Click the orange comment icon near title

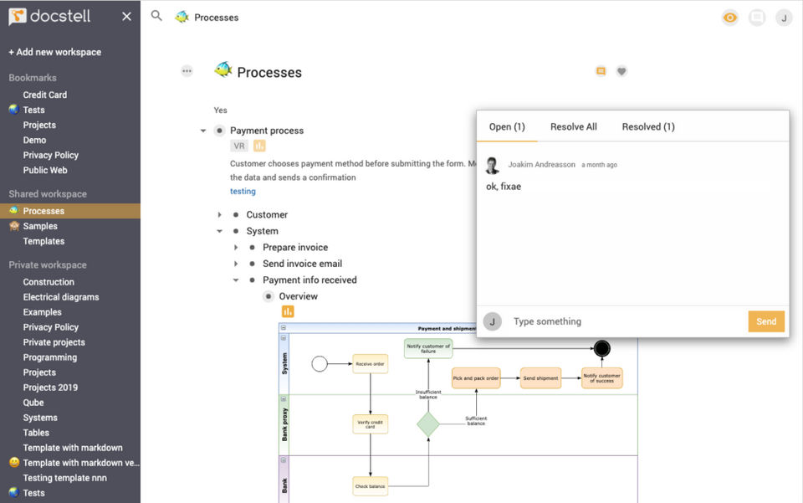pyautogui.click(x=601, y=71)
